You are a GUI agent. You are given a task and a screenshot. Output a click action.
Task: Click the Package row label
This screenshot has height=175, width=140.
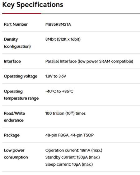point(12,135)
